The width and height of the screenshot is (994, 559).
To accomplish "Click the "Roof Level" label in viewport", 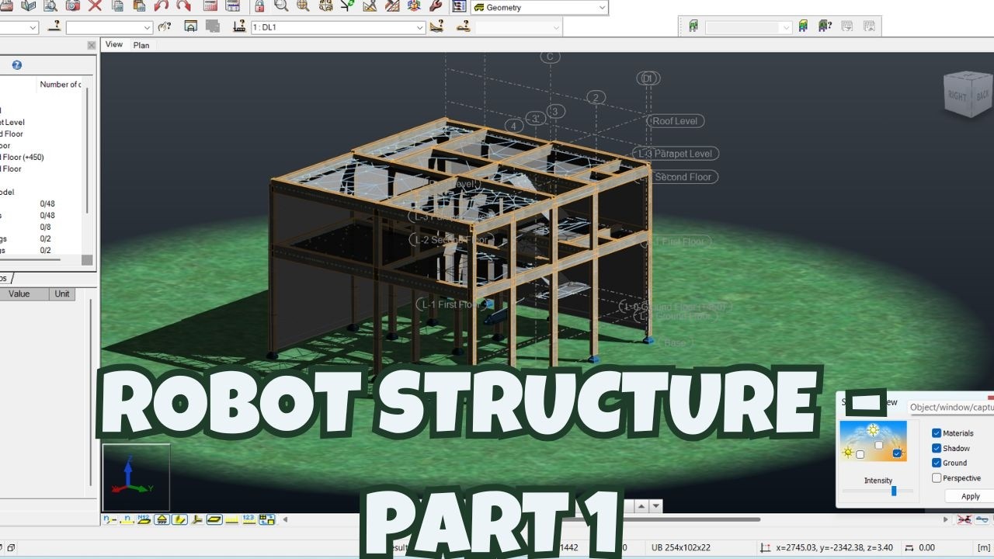I will pos(675,121).
